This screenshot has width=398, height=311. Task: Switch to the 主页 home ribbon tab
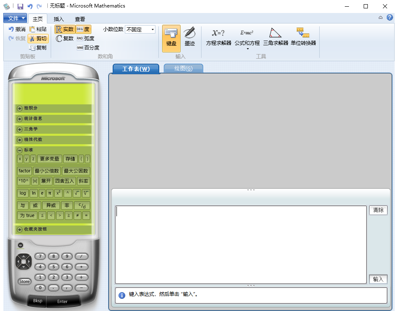(x=38, y=19)
